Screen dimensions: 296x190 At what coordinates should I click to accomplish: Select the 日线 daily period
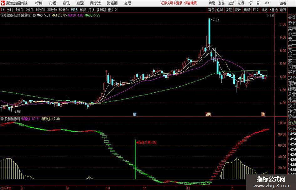pos(74,10)
